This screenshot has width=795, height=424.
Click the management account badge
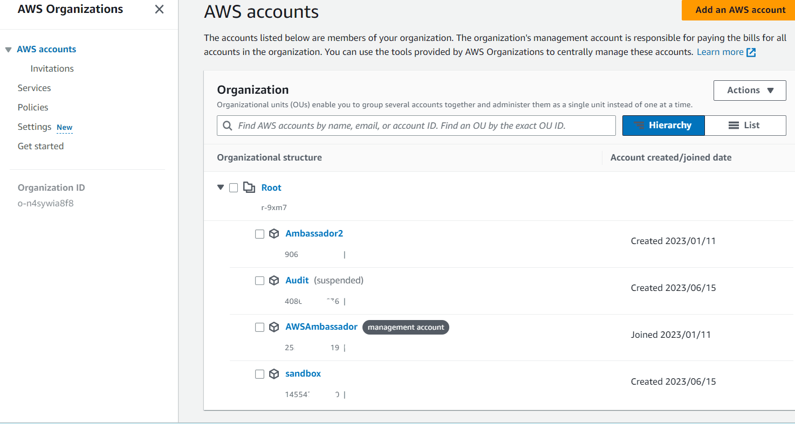tap(406, 327)
